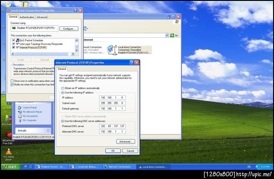
Task: Switch to Thailand Torrent taskbar window
Action: coord(52,167)
